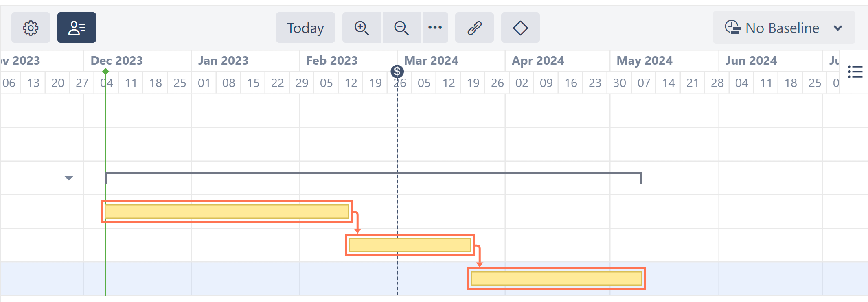The width and height of the screenshot is (868, 302).
Task: Select the second yellow task bar
Action: pos(410,245)
